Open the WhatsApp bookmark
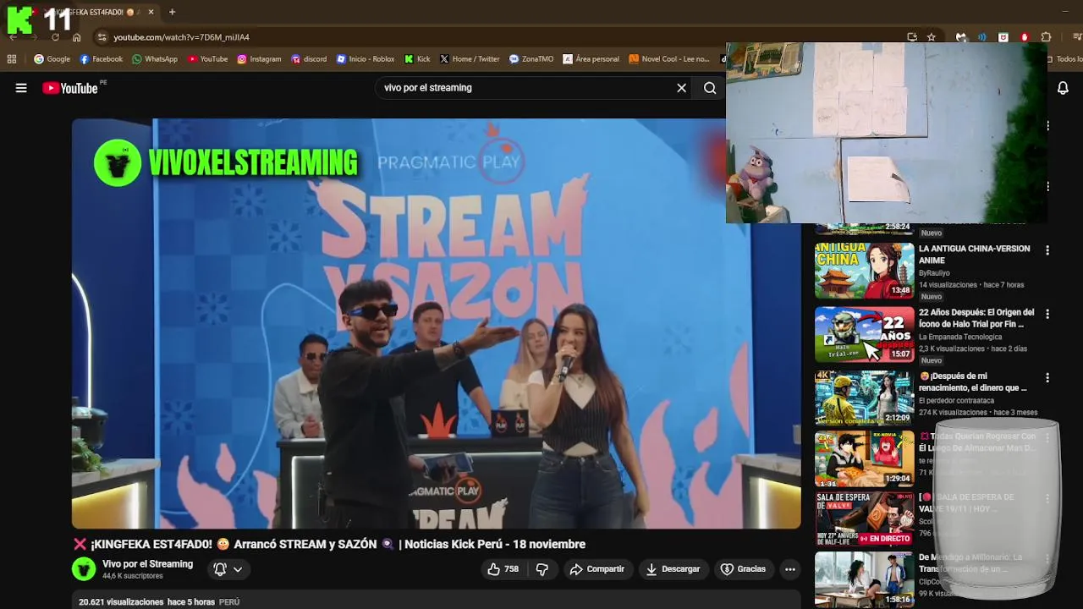Viewport: 1083px width, 609px height. pyautogui.click(x=155, y=59)
